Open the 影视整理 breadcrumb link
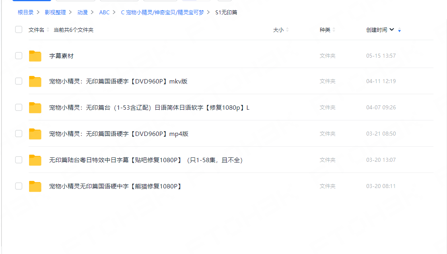Image resolution: width=447 pixels, height=254 pixels. 55,12
